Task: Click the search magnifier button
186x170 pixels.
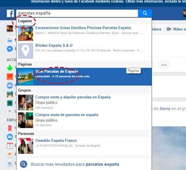Action: 145,13
